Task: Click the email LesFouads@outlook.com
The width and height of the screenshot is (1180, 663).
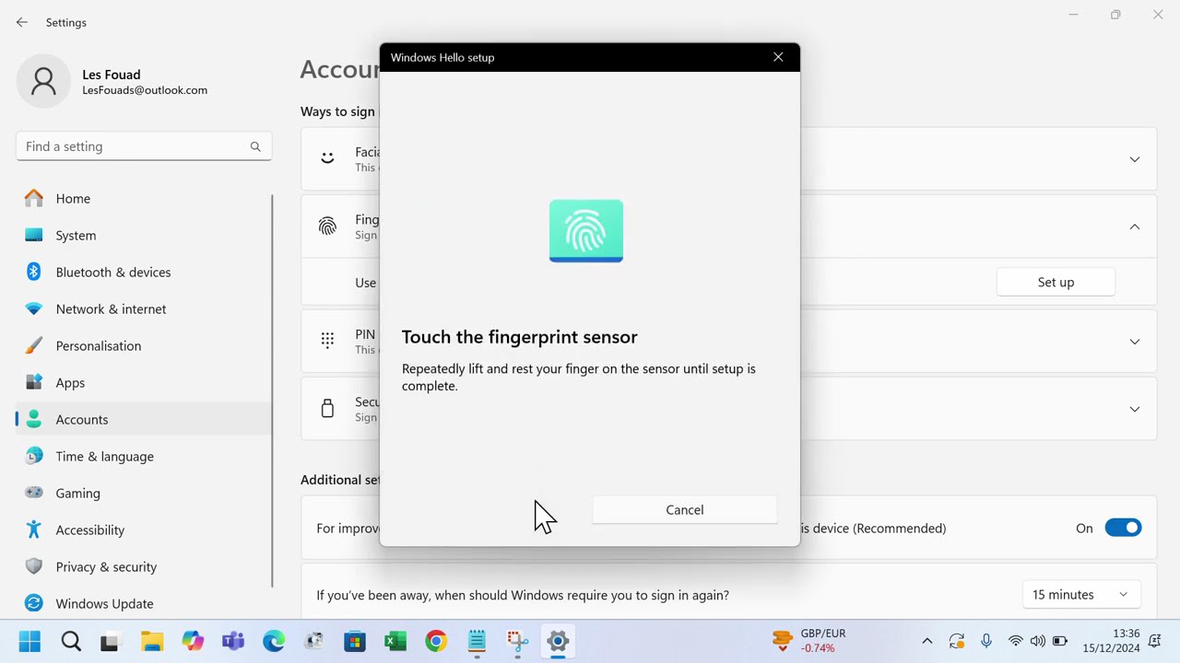Action: click(x=145, y=90)
